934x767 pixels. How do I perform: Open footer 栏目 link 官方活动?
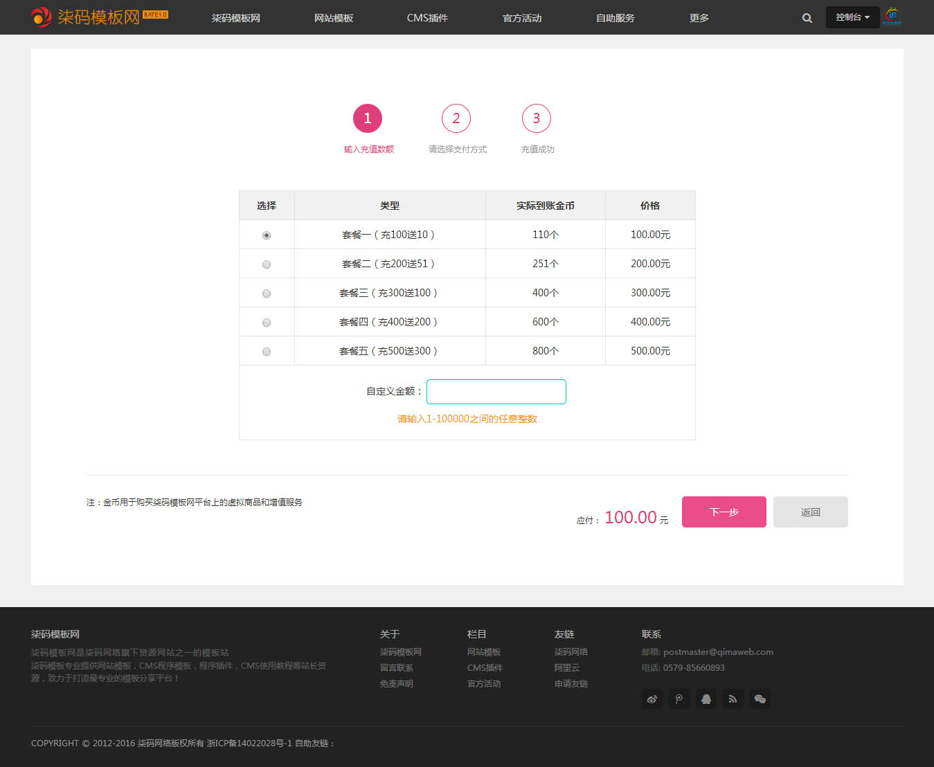tap(484, 684)
